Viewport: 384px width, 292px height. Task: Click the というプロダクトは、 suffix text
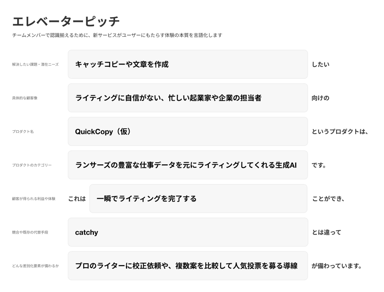(340, 131)
